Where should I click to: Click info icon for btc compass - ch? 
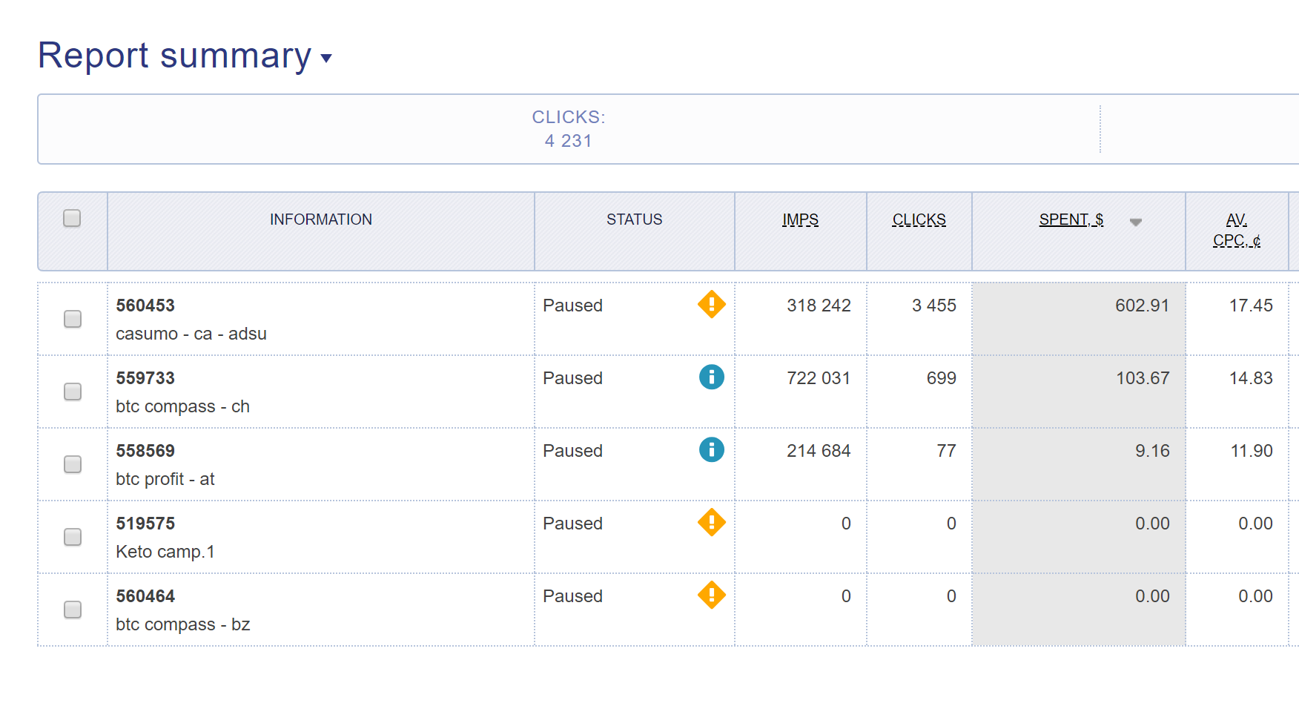(x=711, y=377)
